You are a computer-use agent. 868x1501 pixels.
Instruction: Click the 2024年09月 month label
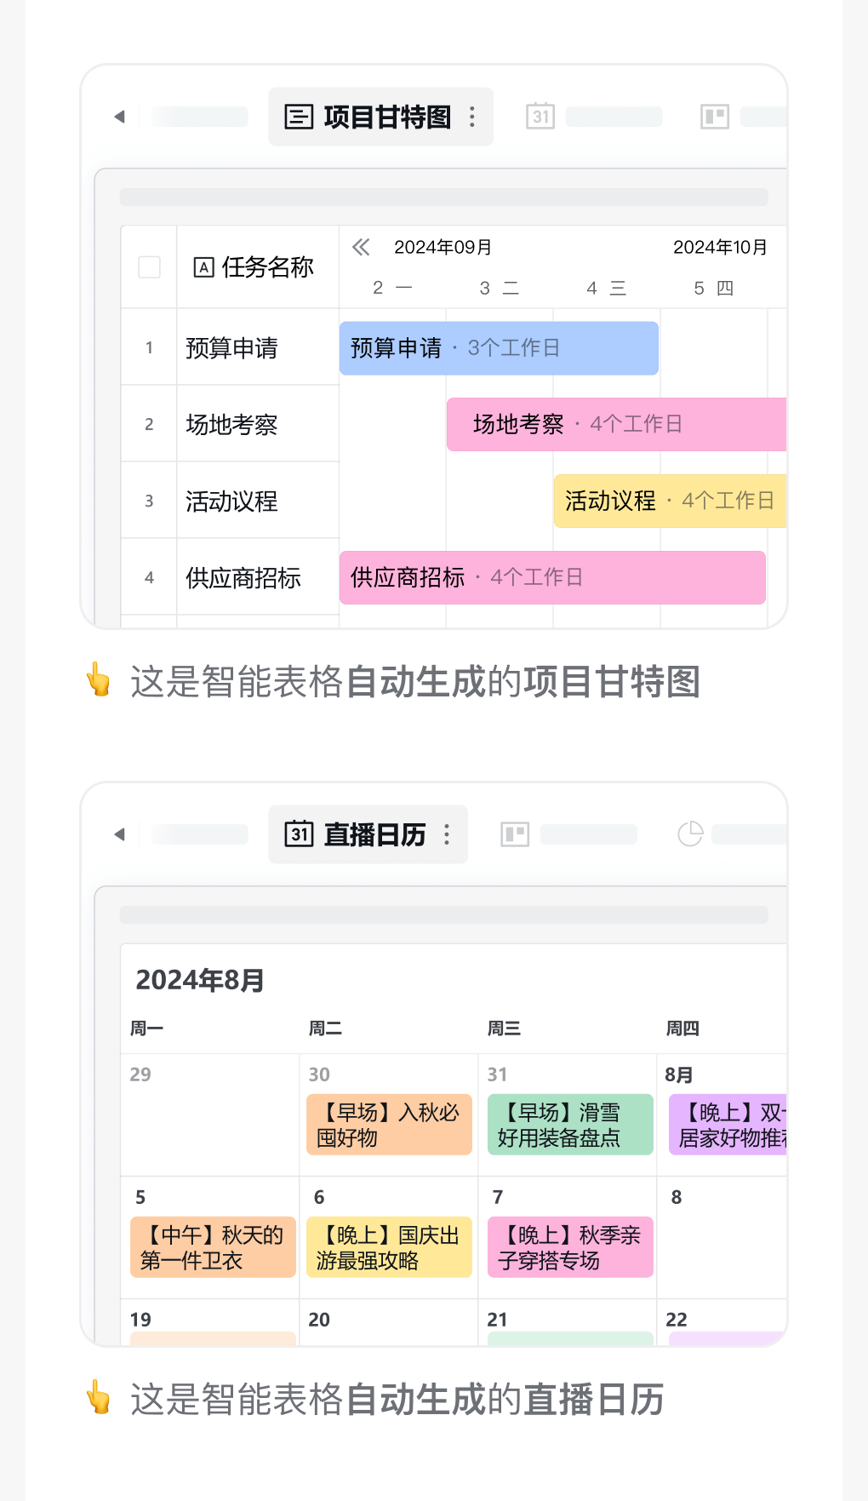(x=443, y=247)
